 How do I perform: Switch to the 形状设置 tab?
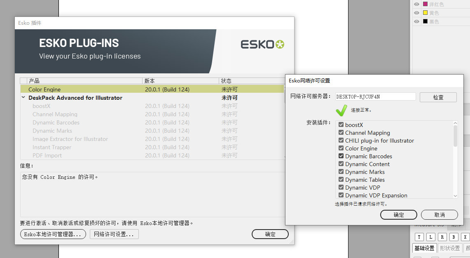[450, 248]
